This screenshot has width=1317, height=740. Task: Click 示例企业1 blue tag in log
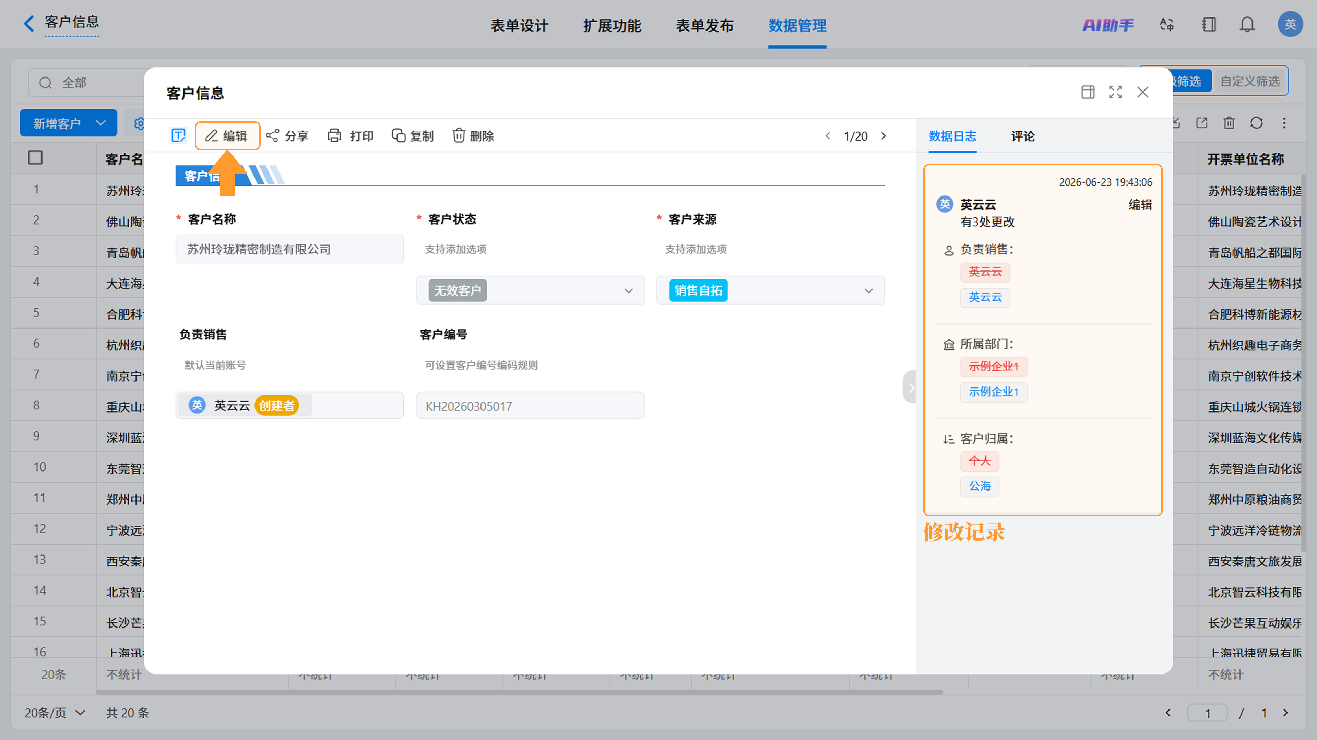coord(993,392)
